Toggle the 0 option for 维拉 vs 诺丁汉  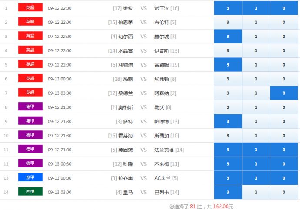click(284, 8)
